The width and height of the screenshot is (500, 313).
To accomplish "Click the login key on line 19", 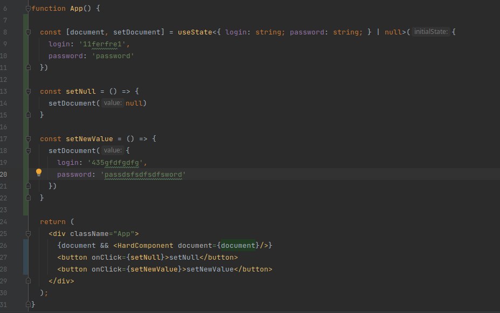I will click(67, 163).
